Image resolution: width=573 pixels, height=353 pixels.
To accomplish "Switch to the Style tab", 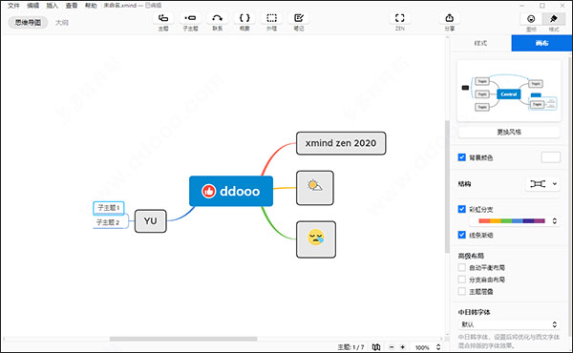I will (x=480, y=43).
